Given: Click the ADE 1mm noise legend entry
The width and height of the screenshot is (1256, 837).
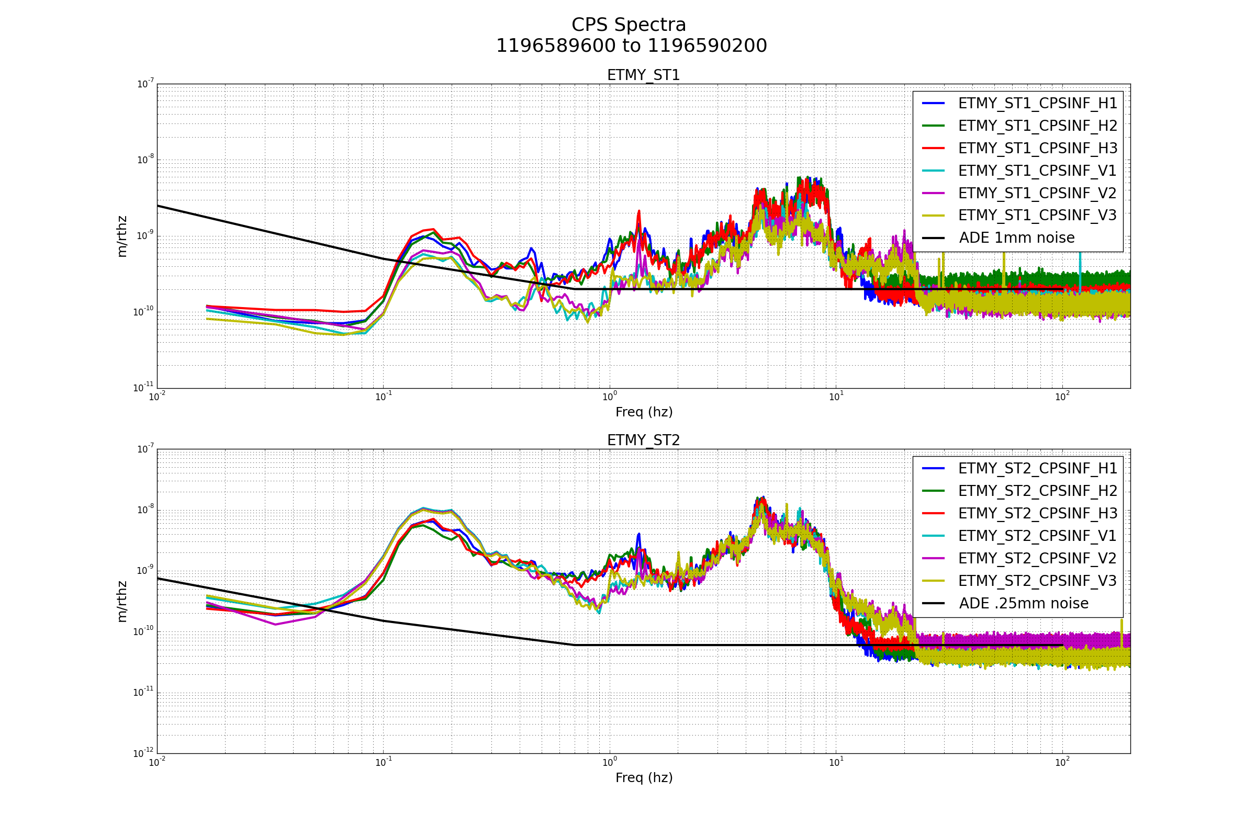Looking at the screenshot, I should click(x=1016, y=238).
